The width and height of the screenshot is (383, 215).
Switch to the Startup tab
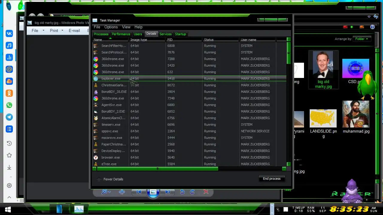pyautogui.click(x=180, y=34)
